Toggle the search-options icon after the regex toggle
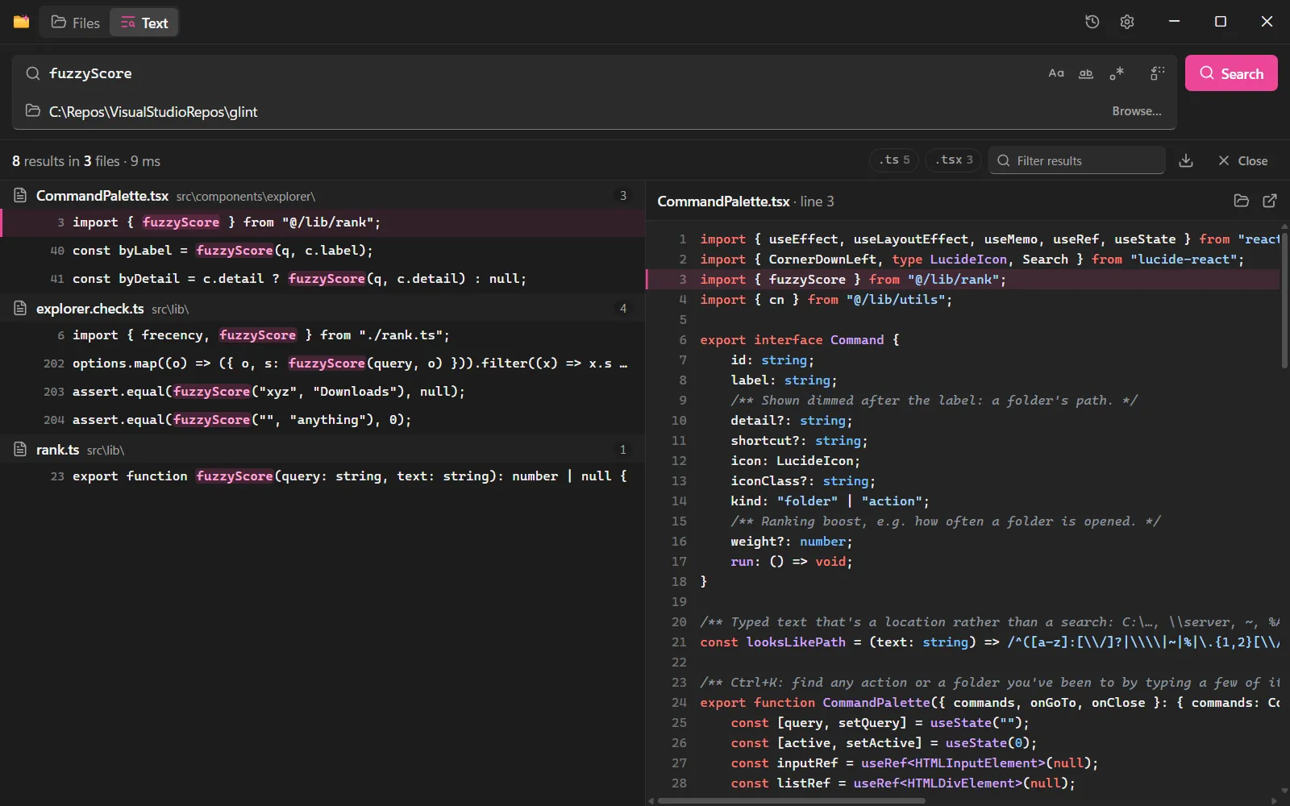This screenshot has height=806, width=1290. [1157, 73]
